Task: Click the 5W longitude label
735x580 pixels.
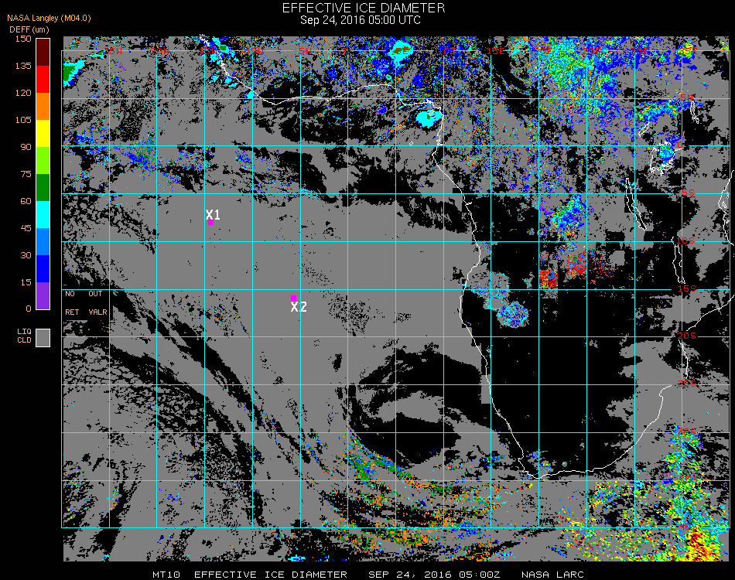Action: [x=305, y=51]
